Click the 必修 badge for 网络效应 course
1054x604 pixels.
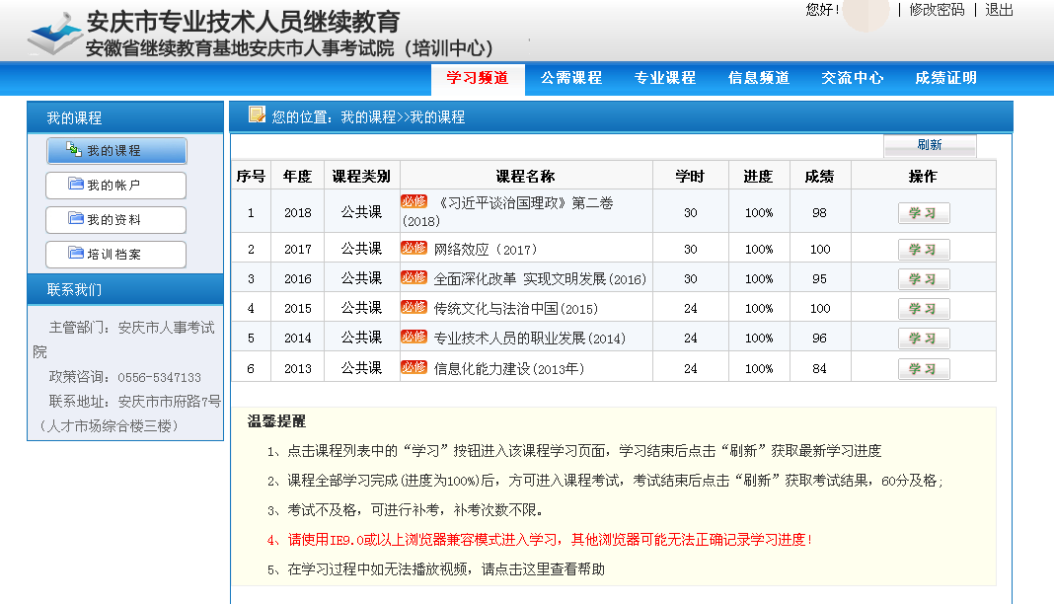pos(414,248)
